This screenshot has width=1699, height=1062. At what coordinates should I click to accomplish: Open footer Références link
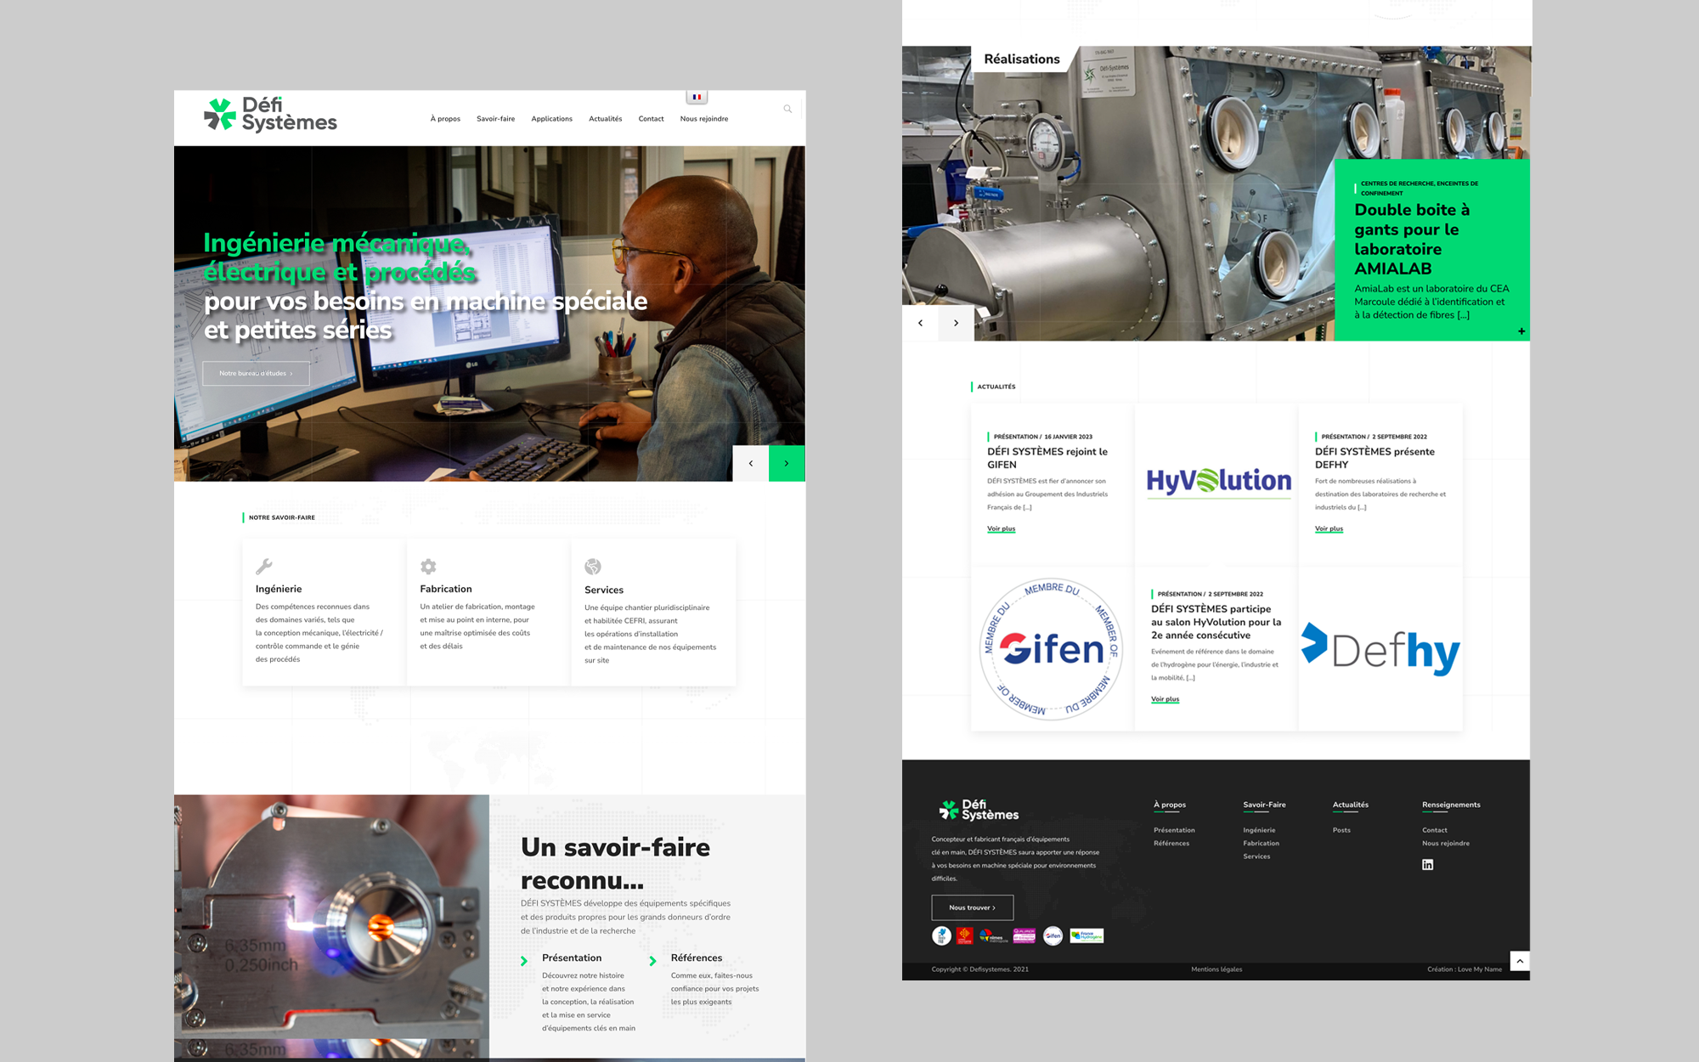tap(1171, 844)
